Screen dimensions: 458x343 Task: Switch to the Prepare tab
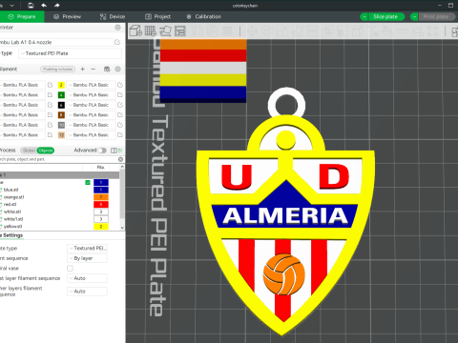(22, 17)
